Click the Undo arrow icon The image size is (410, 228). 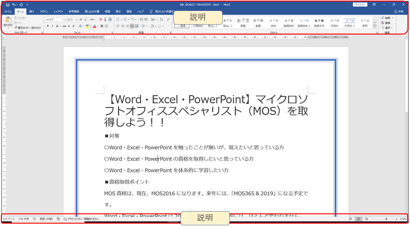(13, 5)
